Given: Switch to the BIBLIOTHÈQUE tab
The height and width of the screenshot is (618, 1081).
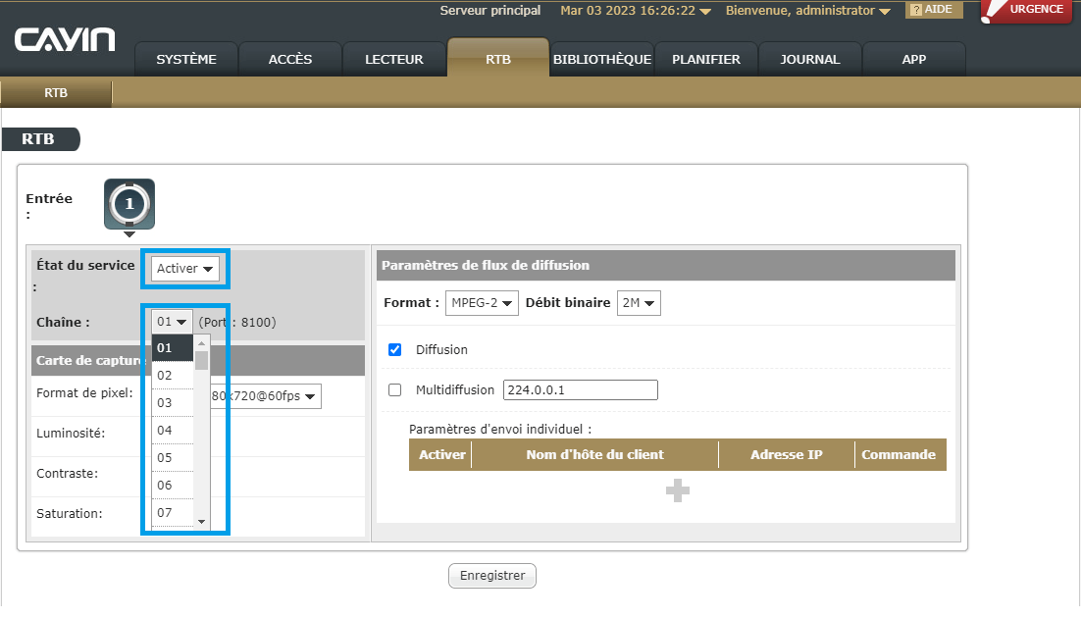Looking at the screenshot, I should 601,59.
